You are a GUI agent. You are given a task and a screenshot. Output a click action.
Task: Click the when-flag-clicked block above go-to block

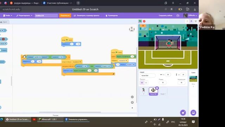(x=67, y=40)
